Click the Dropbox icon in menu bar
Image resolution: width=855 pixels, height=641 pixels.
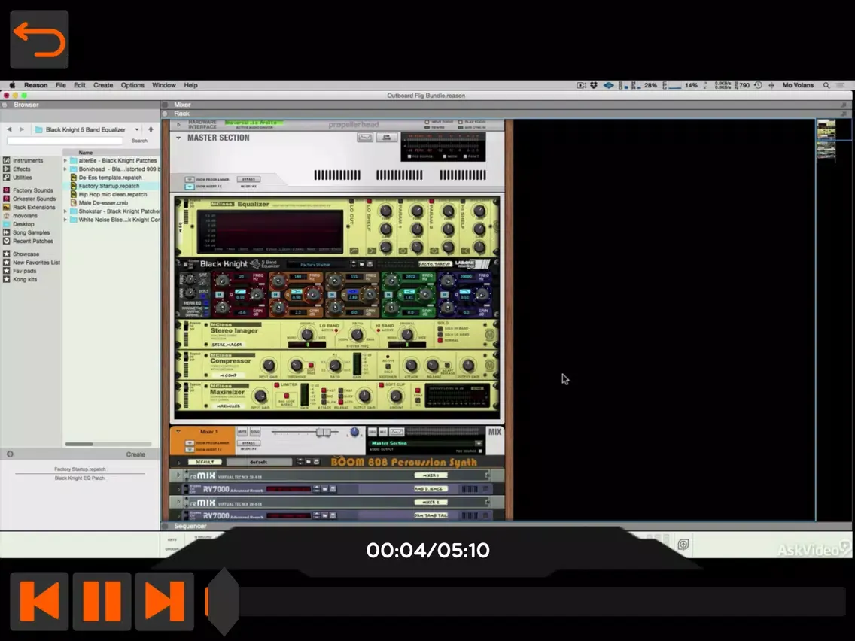pyautogui.click(x=594, y=85)
